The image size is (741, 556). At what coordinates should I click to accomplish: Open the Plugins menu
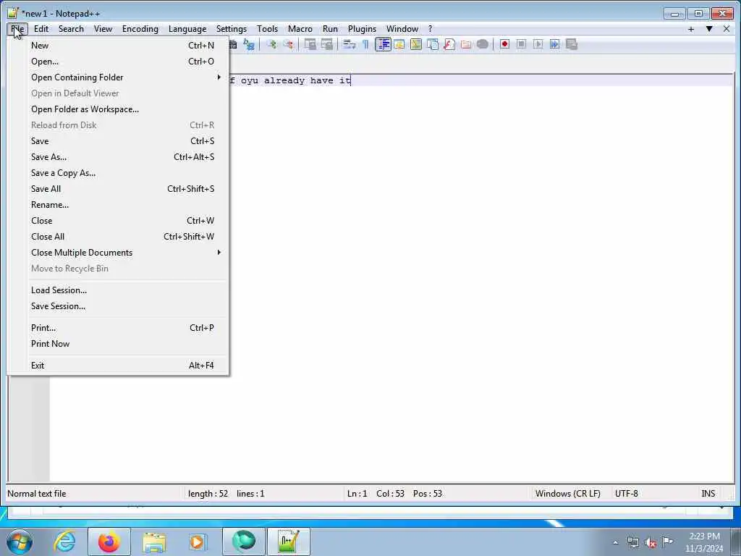[362, 29]
